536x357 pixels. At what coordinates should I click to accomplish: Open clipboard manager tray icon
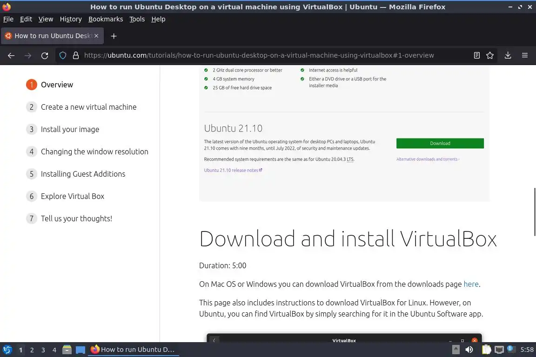coord(486,350)
